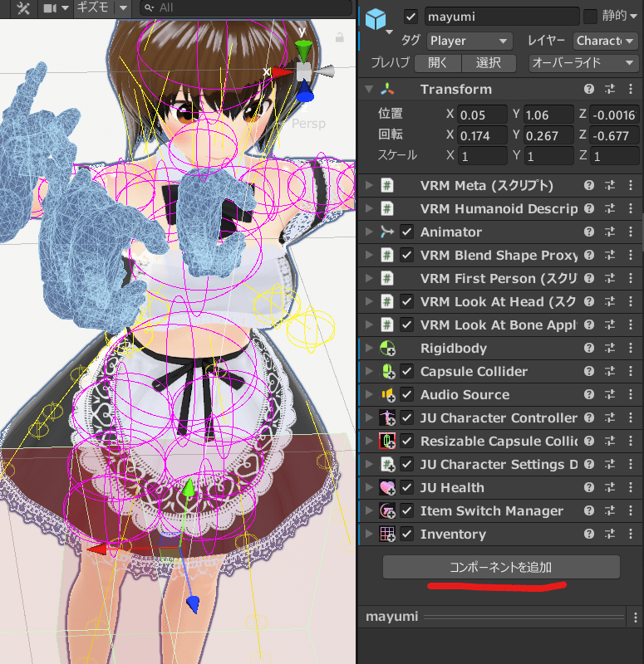Viewport: 644px width, 664px height.
Task: Disable the Capsule Collider component checkbox
Action: [407, 372]
